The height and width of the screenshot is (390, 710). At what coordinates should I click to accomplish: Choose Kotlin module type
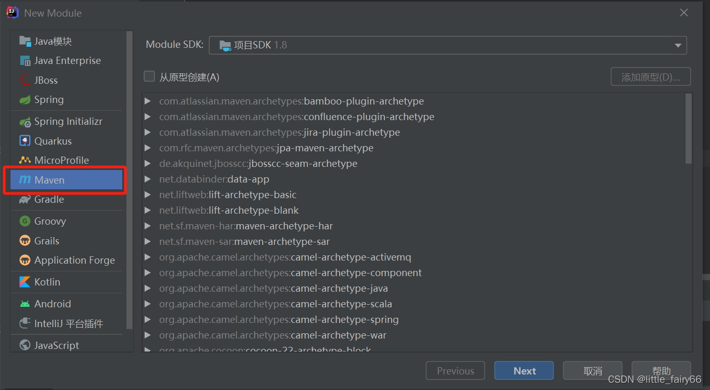[67, 282]
